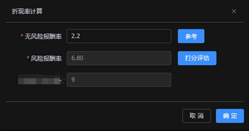Viewport: 249px width, 131px height.
Task: Click the 无风险报酬率 label text
Action: (43, 36)
